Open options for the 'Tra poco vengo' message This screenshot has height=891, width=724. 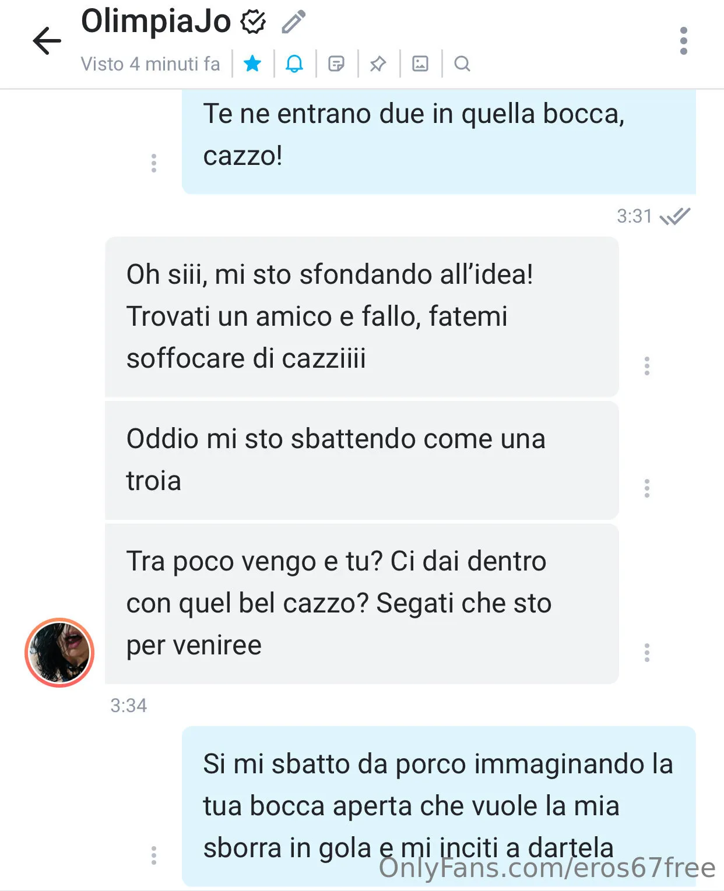point(647,653)
